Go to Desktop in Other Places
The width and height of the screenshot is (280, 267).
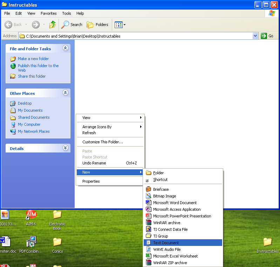click(25, 103)
